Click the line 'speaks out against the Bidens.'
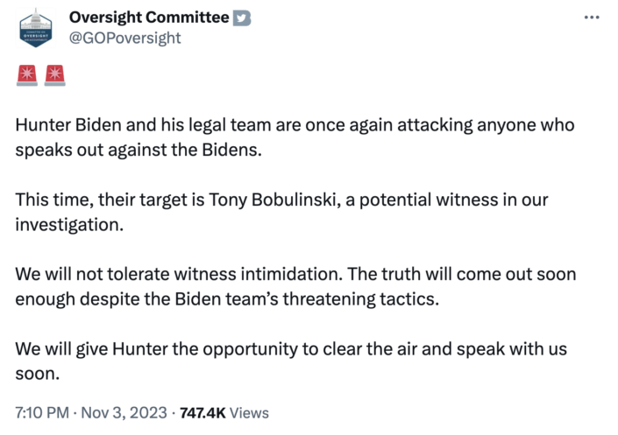Viewport: 618px width, 435px height. tap(139, 150)
